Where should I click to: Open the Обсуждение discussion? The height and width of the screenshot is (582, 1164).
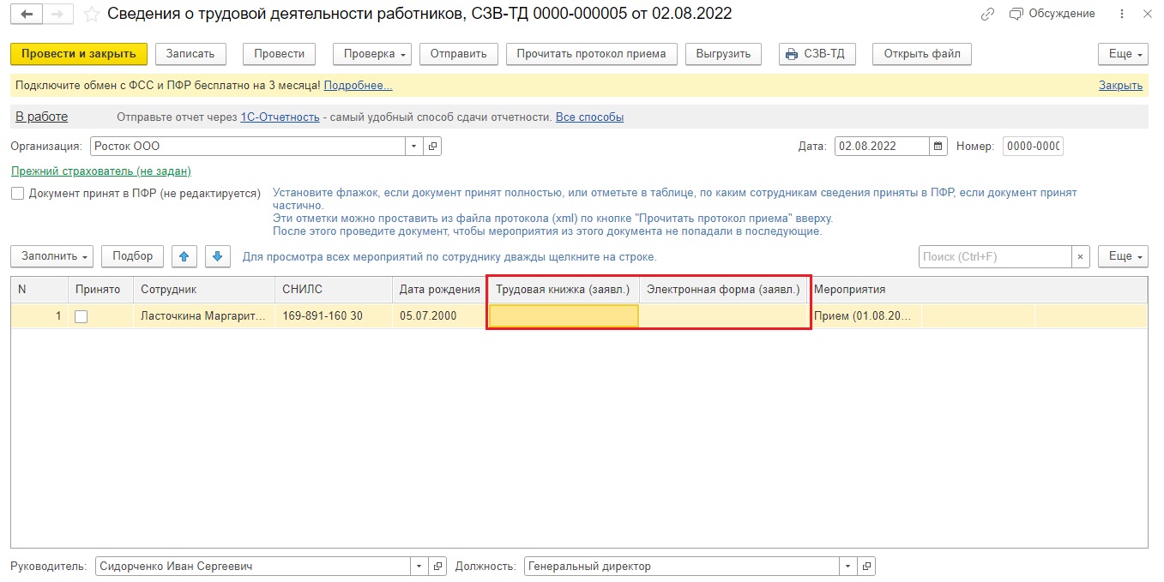(x=1052, y=14)
